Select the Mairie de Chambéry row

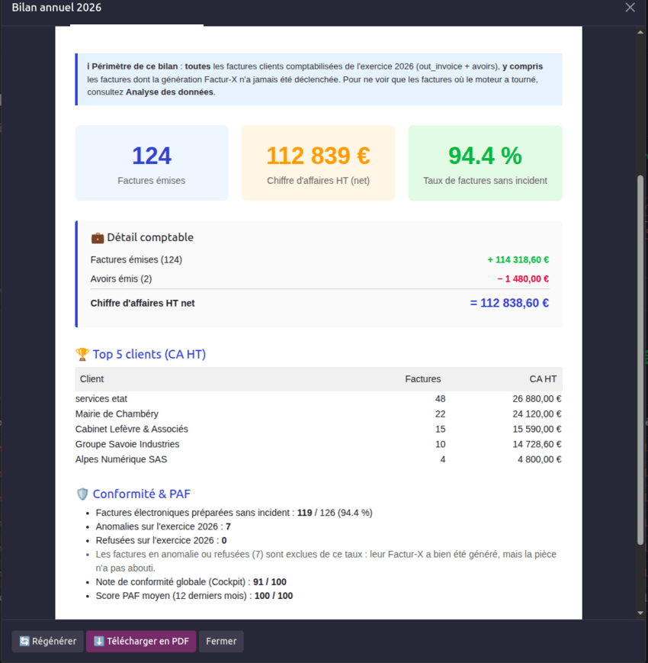pyautogui.click(x=319, y=414)
